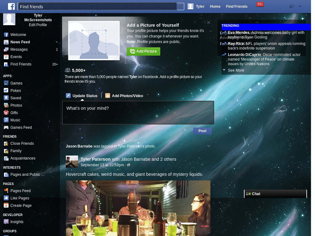Viewport: 315px width, 236px height.
Task: Click Tyler Paterson's post avatar thumbnail
Action: pos(72,162)
